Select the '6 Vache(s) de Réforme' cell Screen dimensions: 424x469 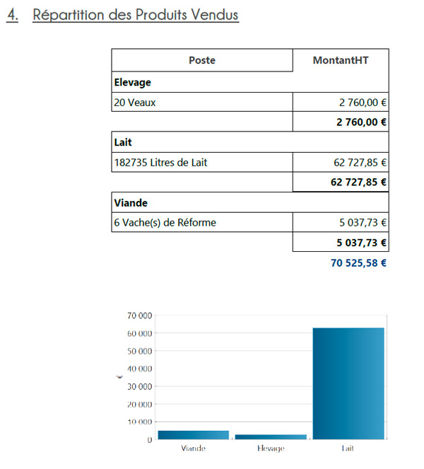(165, 223)
